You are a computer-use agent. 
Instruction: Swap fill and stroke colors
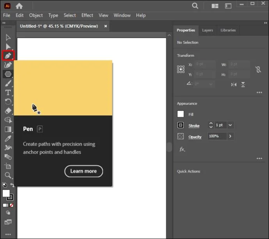(12, 185)
